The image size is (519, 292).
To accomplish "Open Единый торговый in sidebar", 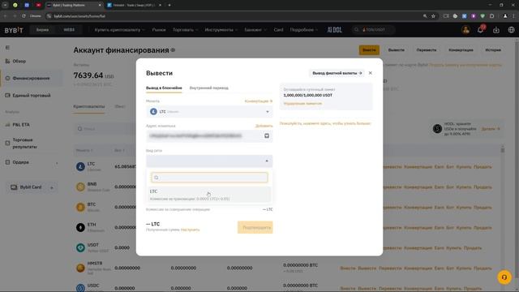I will click(32, 96).
